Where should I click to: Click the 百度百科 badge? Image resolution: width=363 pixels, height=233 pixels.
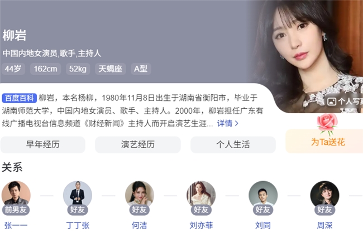[19, 98]
